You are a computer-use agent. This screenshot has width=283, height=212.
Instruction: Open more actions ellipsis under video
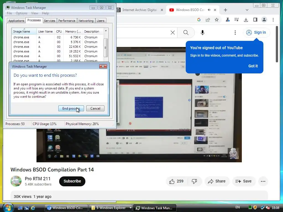tap(263, 181)
